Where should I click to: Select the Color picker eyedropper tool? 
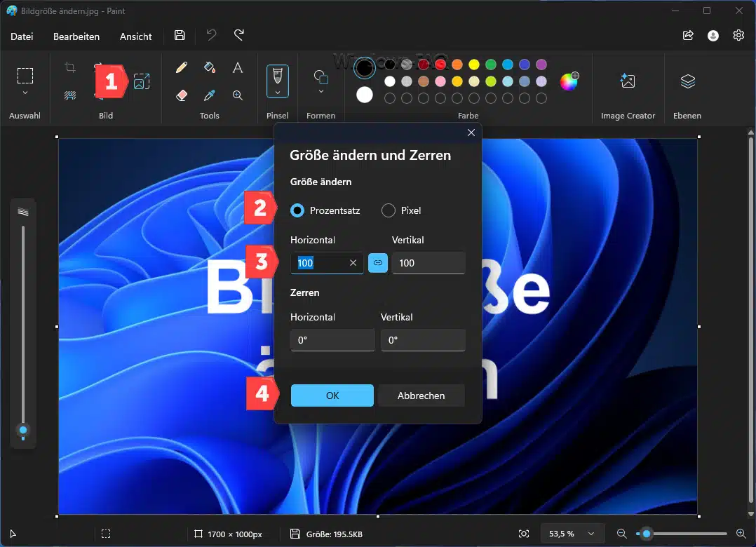[x=209, y=95]
